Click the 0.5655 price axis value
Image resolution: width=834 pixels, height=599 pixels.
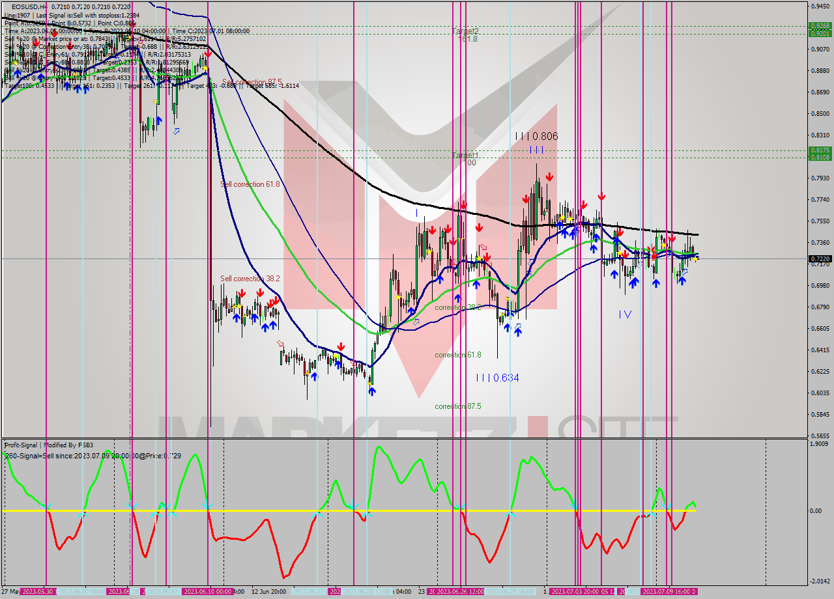[x=820, y=436]
